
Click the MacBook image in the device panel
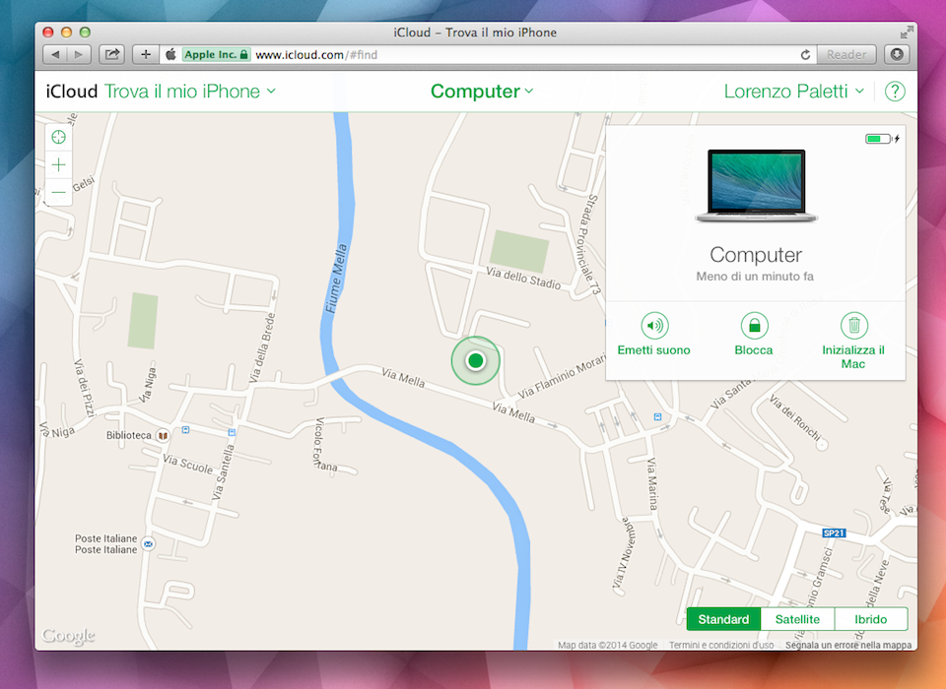[756, 186]
